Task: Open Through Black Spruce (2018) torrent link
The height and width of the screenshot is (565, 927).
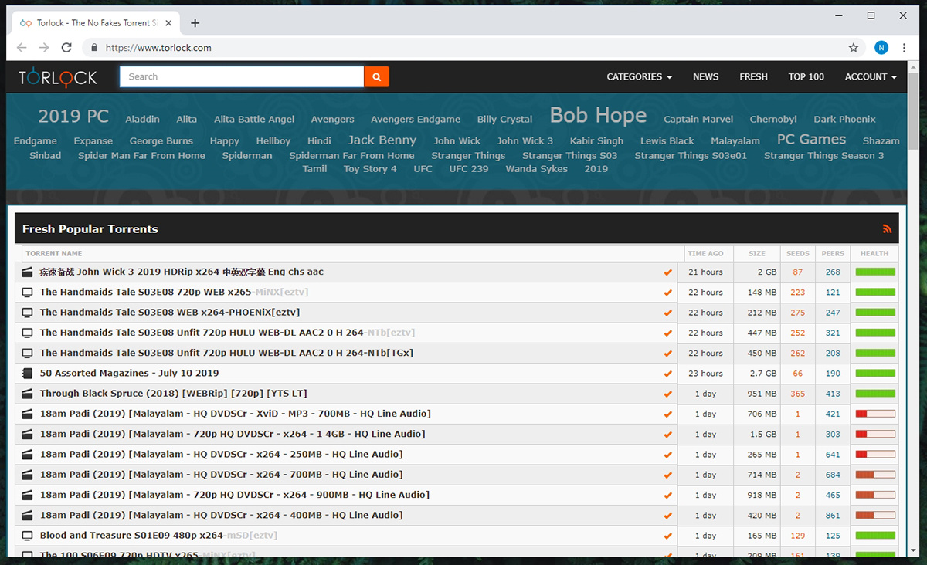Action: [x=173, y=394]
